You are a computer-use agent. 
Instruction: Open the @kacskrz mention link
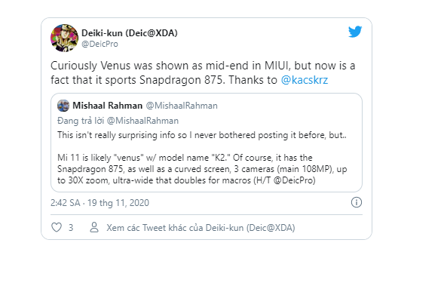pos(305,80)
